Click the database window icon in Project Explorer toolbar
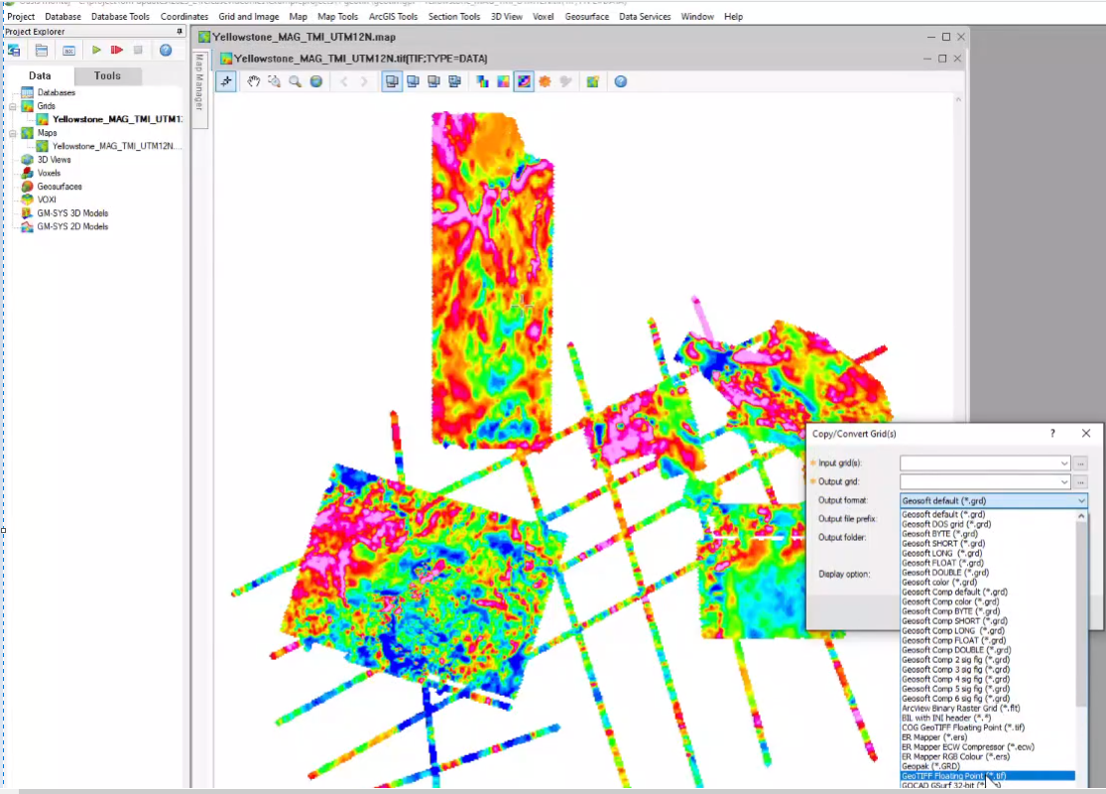 tap(42, 50)
